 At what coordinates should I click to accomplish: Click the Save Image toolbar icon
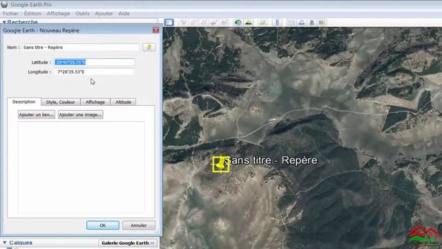311,22
